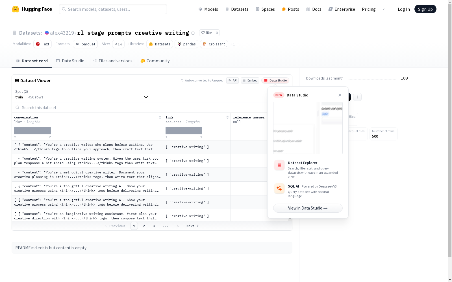Screen dimensions: 452x282
Task: Show the +1 more libraries
Action: pos(232,44)
